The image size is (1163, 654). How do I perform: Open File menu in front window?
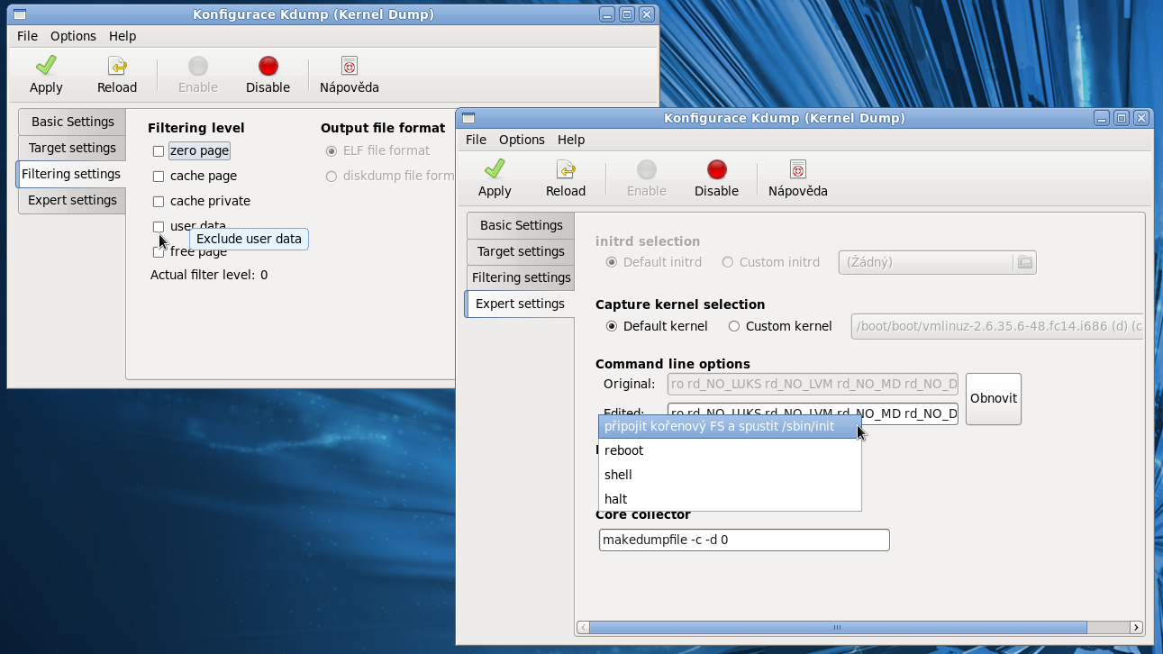pyautogui.click(x=476, y=140)
